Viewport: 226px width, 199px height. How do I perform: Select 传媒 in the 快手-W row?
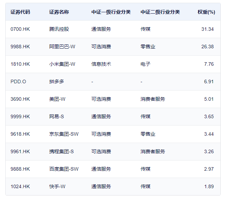pyautogui.click(x=145, y=186)
